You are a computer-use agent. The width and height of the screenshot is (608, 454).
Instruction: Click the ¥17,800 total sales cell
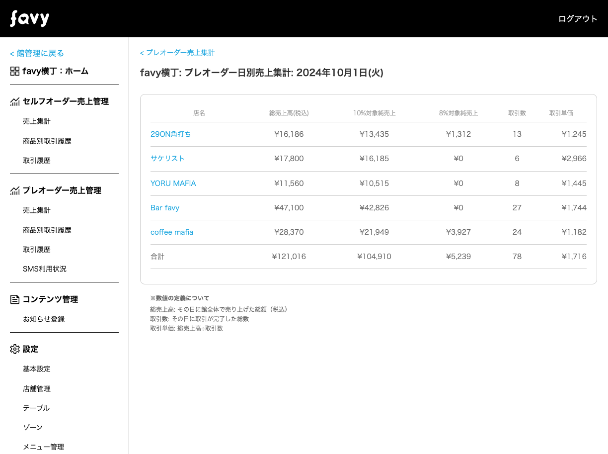pos(289,159)
